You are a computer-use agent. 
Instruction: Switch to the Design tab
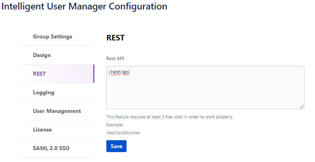point(42,55)
